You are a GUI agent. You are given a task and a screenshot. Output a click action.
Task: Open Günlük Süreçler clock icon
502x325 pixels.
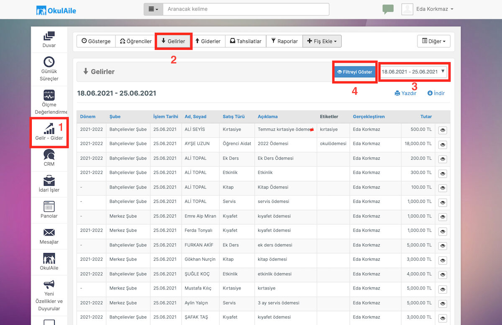point(49,61)
